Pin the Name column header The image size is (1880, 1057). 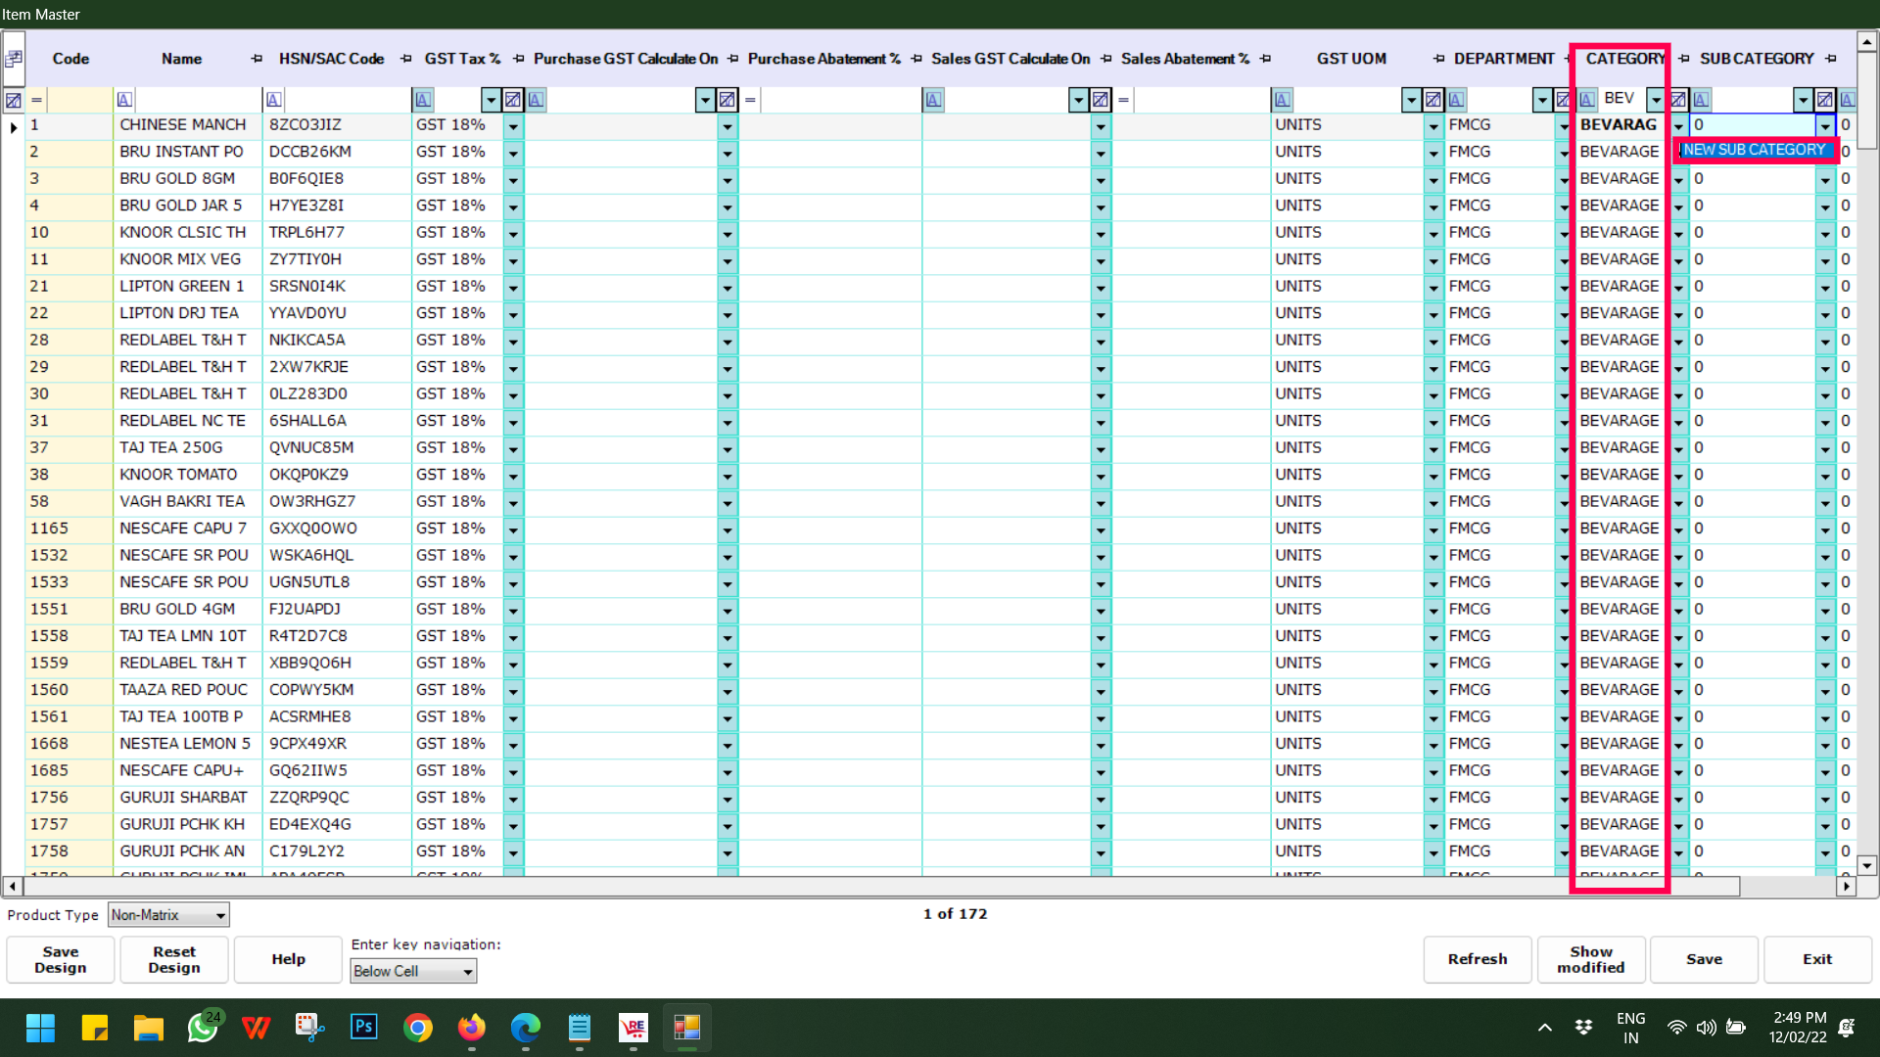[257, 59]
